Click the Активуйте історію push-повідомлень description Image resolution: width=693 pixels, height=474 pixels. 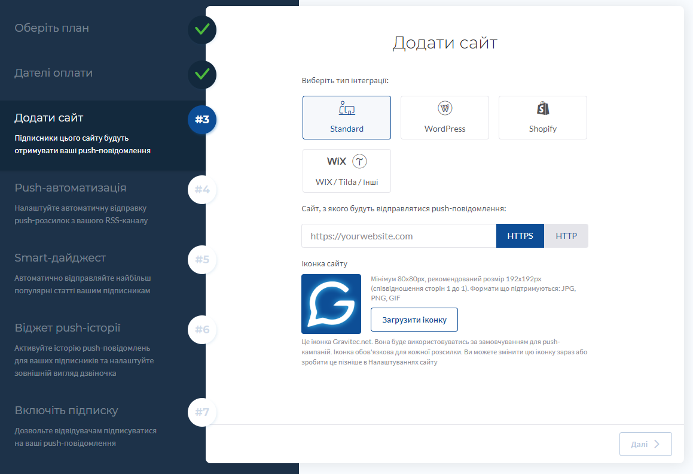coord(84,361)
